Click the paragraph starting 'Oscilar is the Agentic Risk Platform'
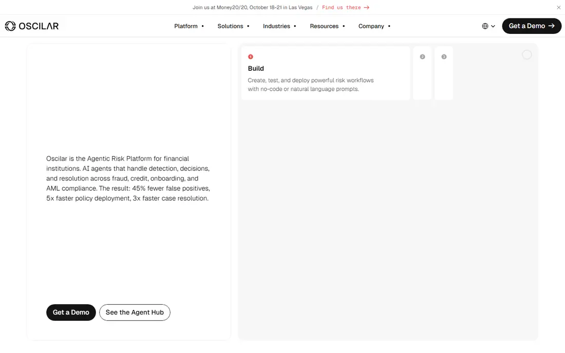The height and width of the screenshot is (353, 565). pos(128,179)
